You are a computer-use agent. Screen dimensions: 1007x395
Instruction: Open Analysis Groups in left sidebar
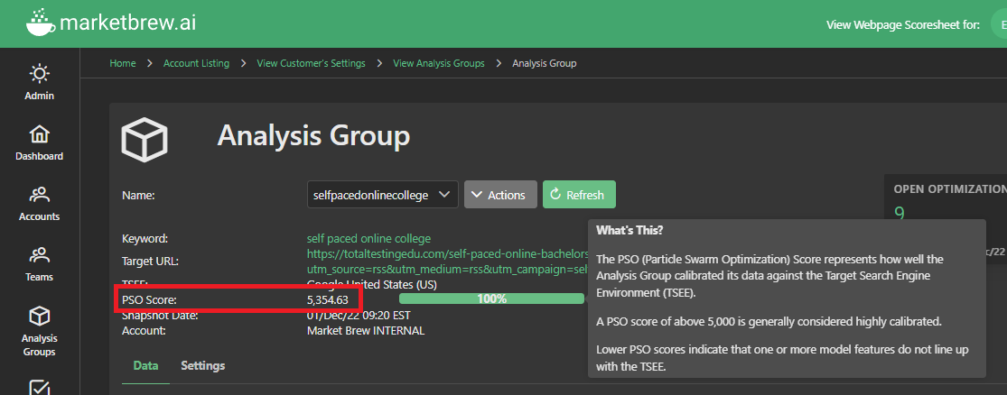coord(40,329)
